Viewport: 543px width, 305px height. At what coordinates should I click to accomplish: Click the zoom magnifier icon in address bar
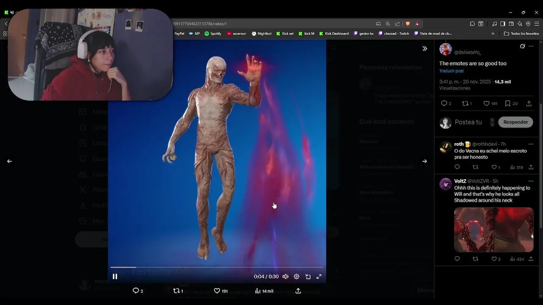(388, 24)
